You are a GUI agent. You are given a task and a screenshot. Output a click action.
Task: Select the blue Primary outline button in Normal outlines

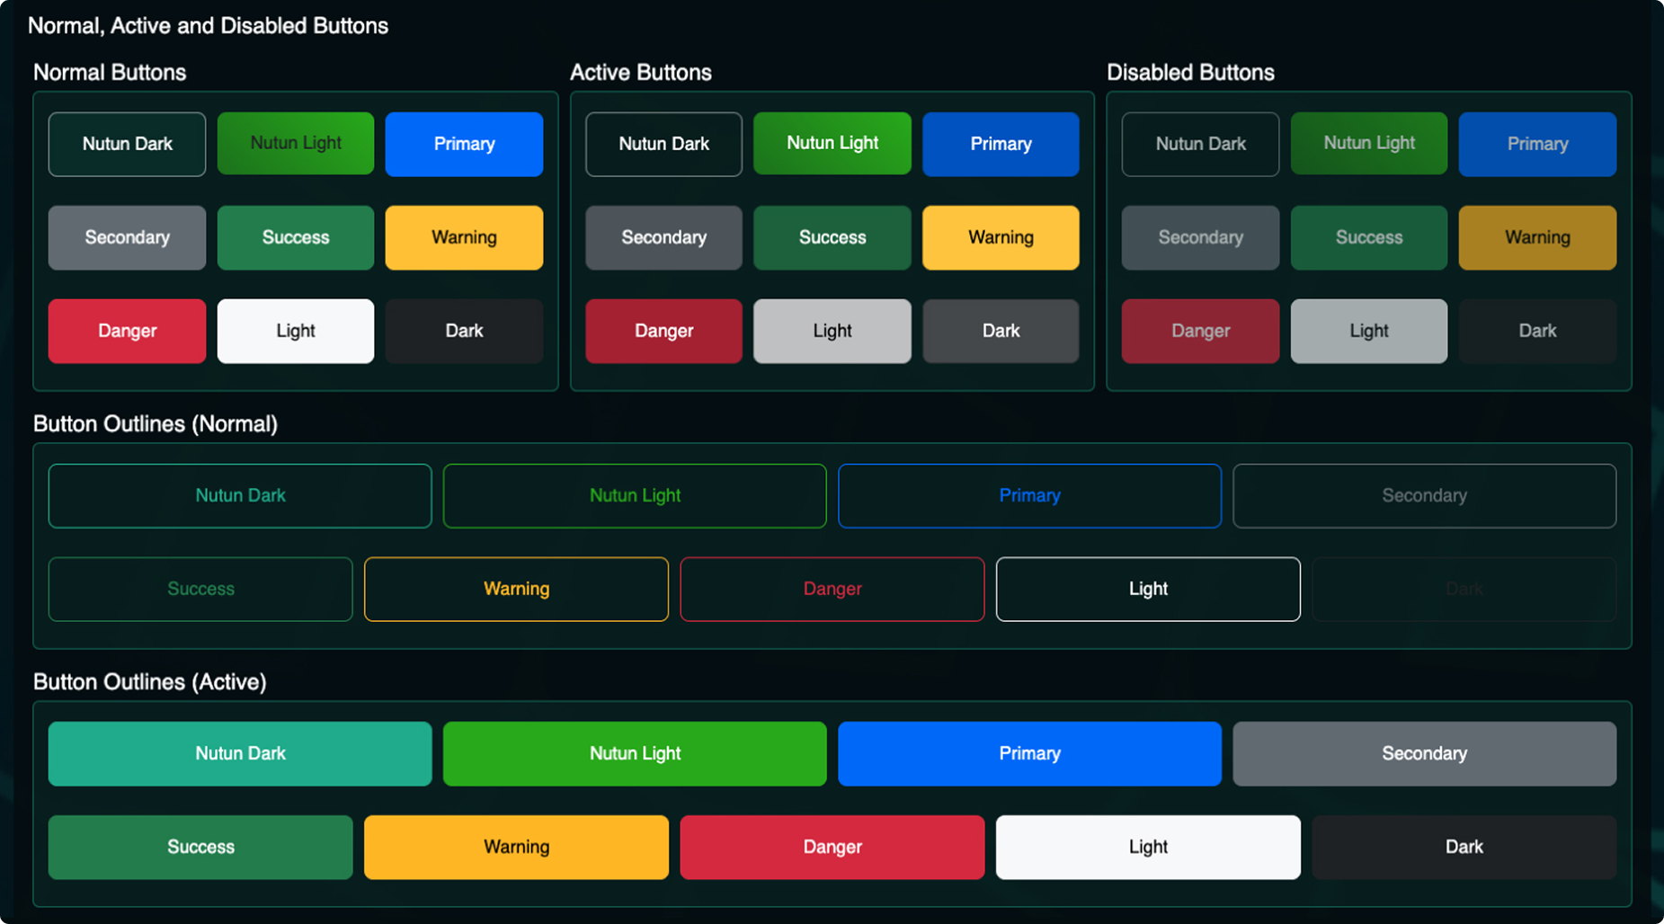(x=1029, y=495)
